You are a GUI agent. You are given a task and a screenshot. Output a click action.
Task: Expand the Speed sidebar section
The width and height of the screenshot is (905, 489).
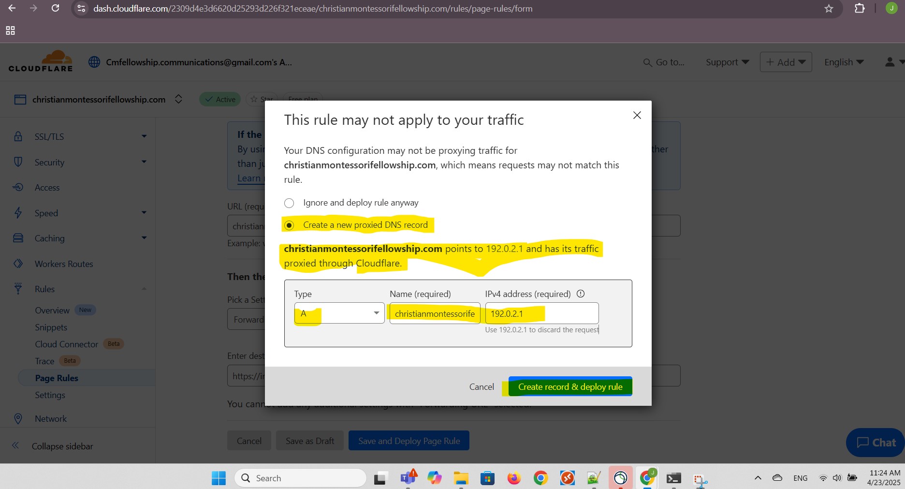(144, 212)
